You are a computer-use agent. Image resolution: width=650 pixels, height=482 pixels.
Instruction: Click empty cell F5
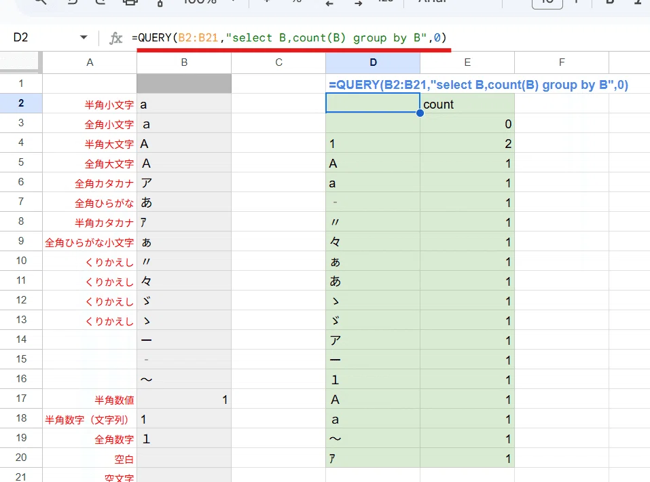(562, 162)
